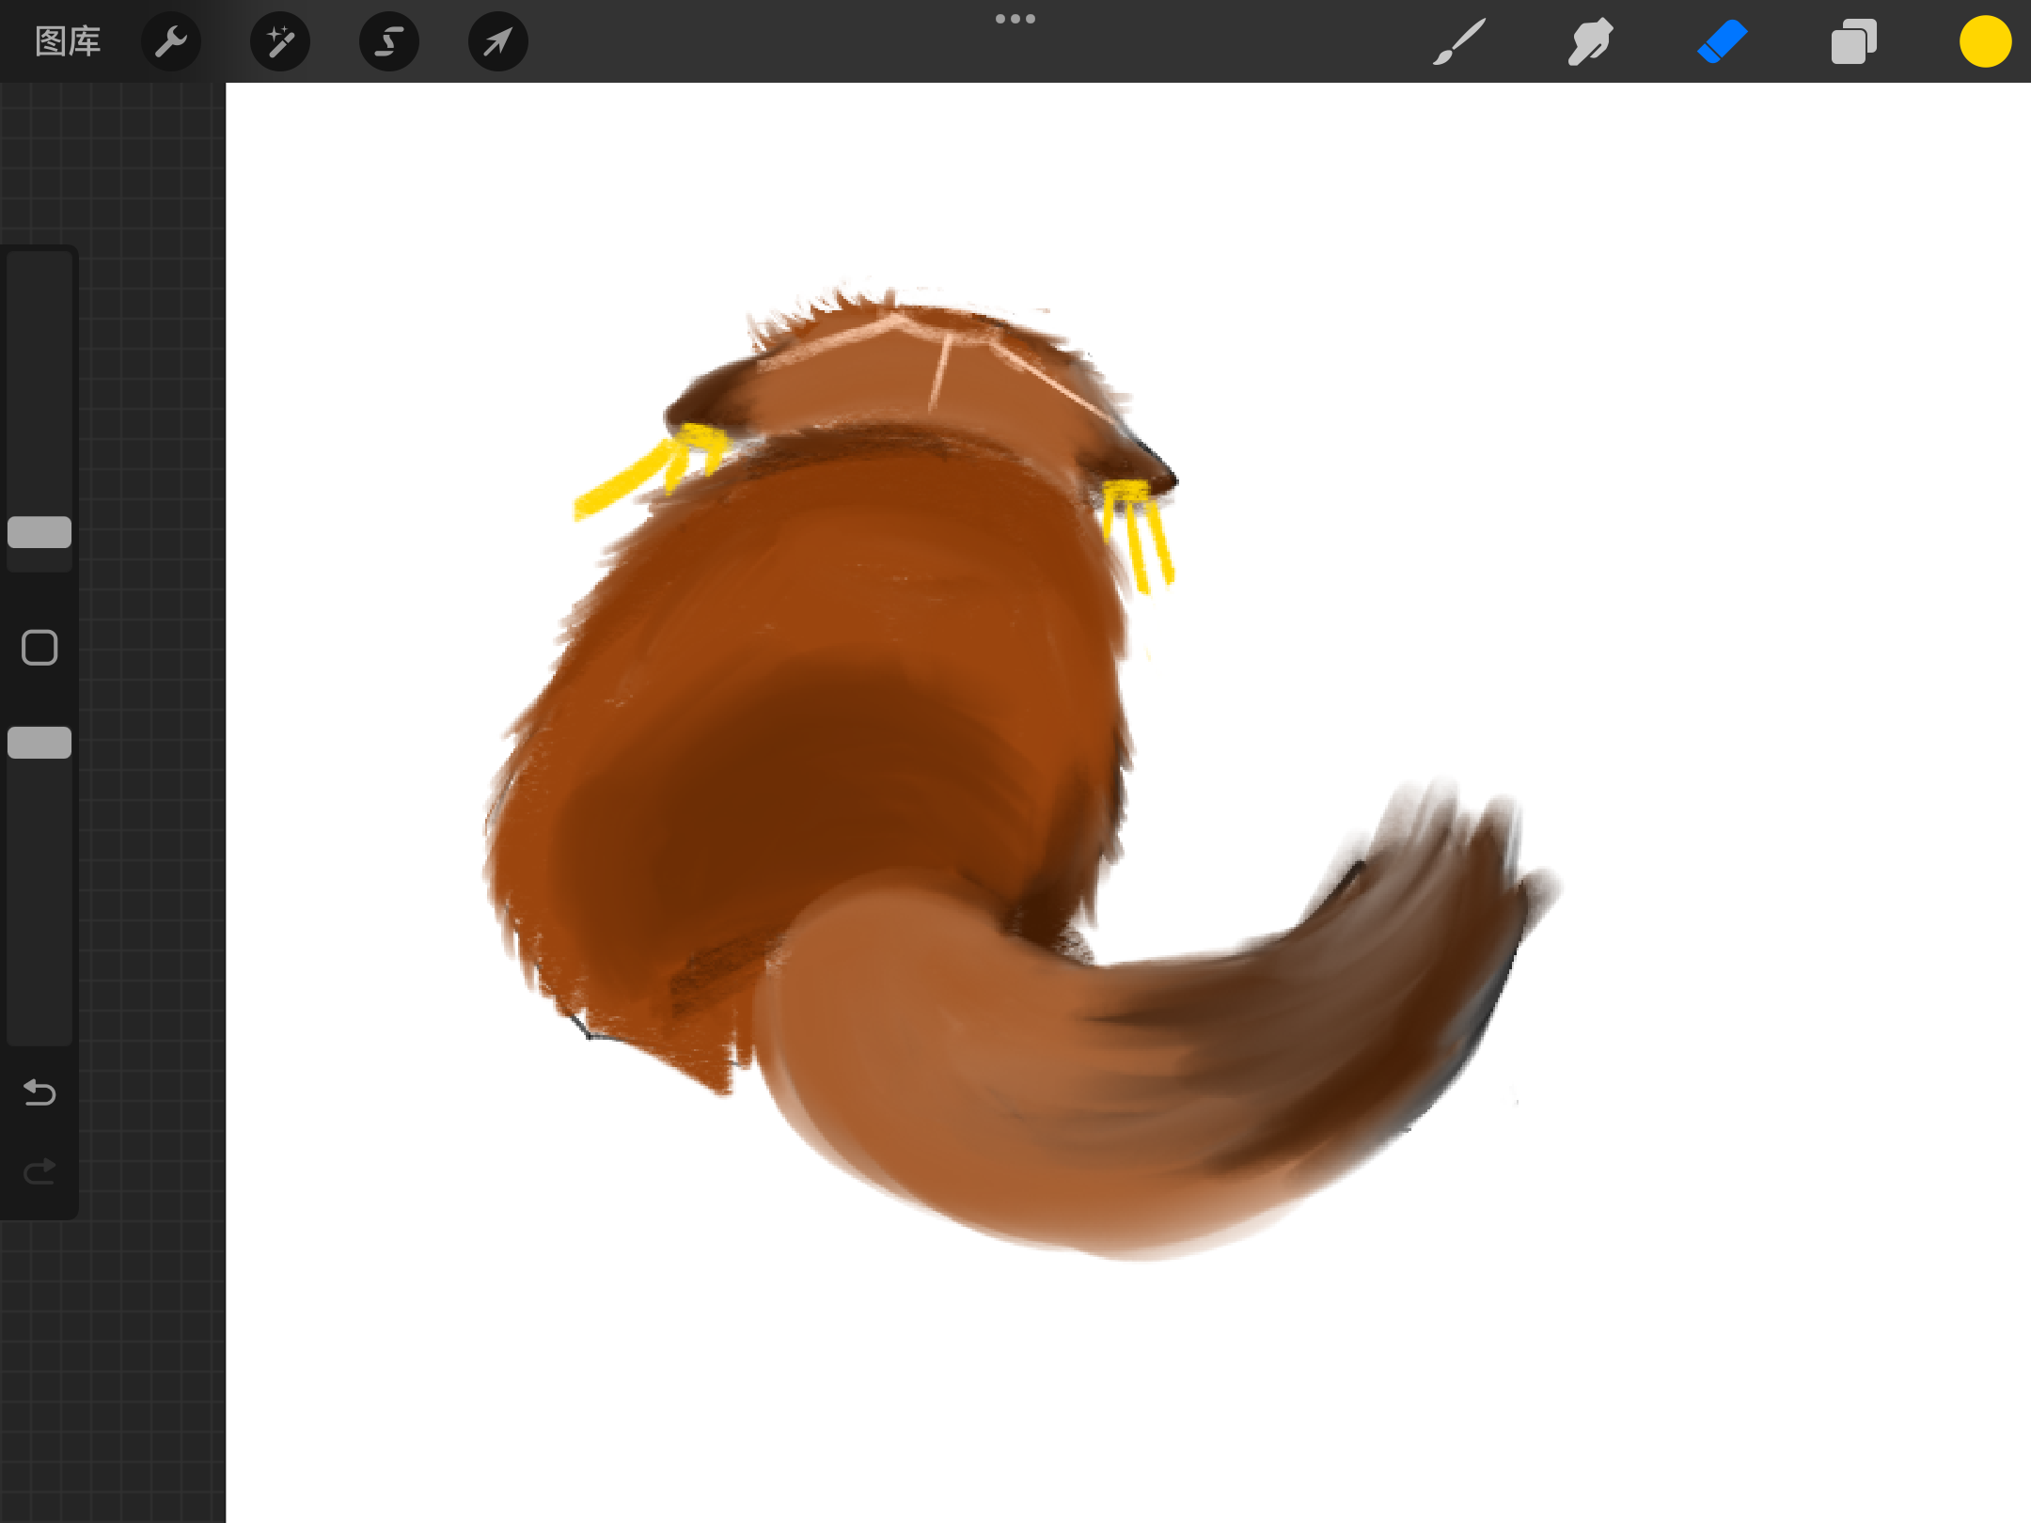The width and height of the screenshot is (2031, 1523).
Task: Activate the Transform arrow tool
Action: click(x=497, y=41)
